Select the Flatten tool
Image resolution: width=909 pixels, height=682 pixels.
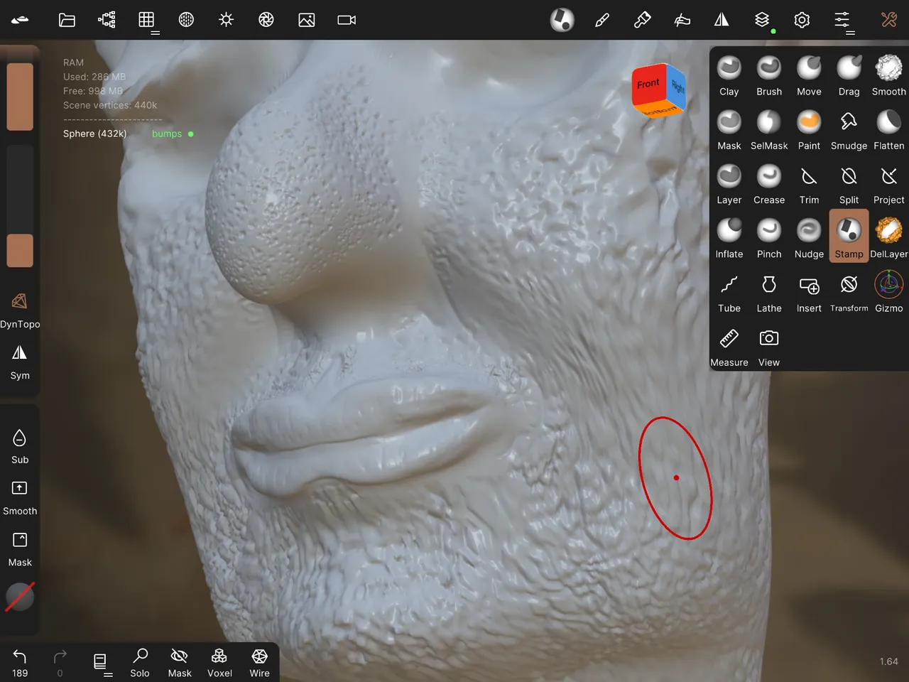(888, 129)
